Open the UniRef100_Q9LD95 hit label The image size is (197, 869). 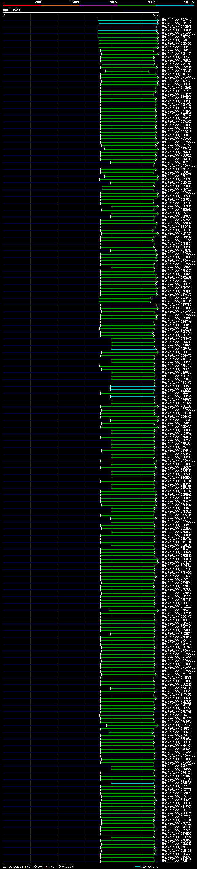click(177, 30)
